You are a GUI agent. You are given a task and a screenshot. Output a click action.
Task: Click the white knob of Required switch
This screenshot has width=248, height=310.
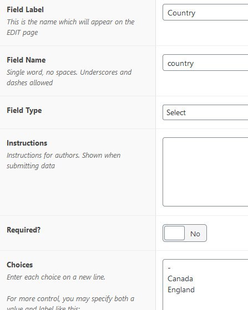coord(175,233)
